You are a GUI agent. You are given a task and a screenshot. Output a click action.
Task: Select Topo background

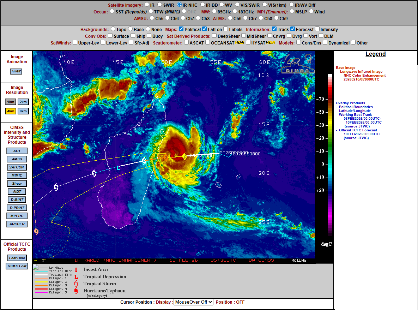click(x=113, y=29)
